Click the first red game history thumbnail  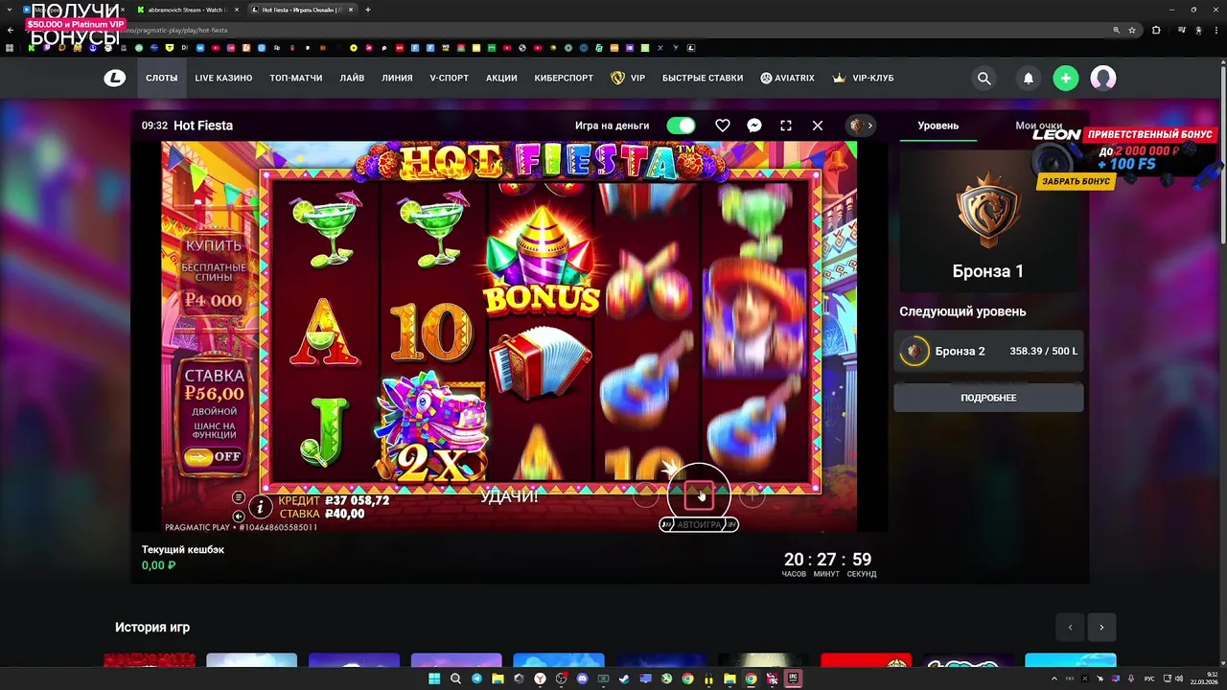point(150,660)
